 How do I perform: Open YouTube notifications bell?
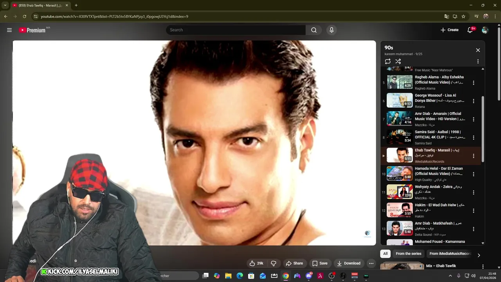[470, 30]
